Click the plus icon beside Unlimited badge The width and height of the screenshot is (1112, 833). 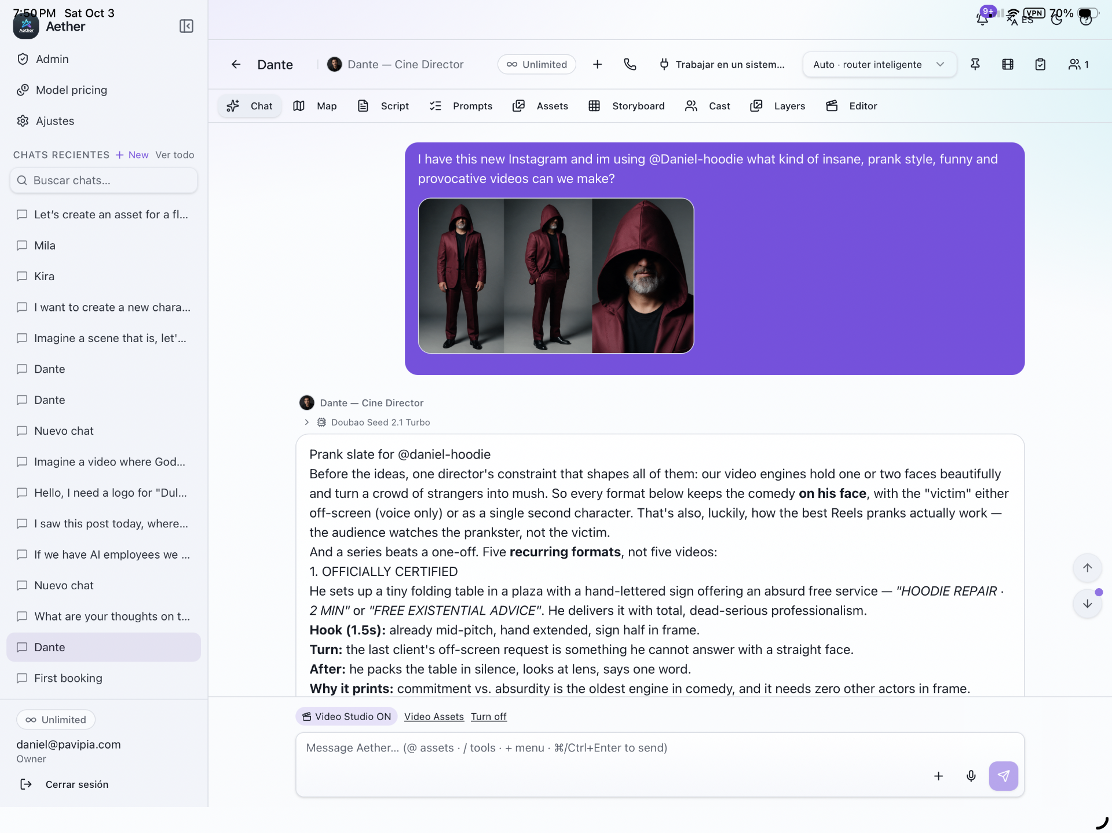click(x=597, y=64)
